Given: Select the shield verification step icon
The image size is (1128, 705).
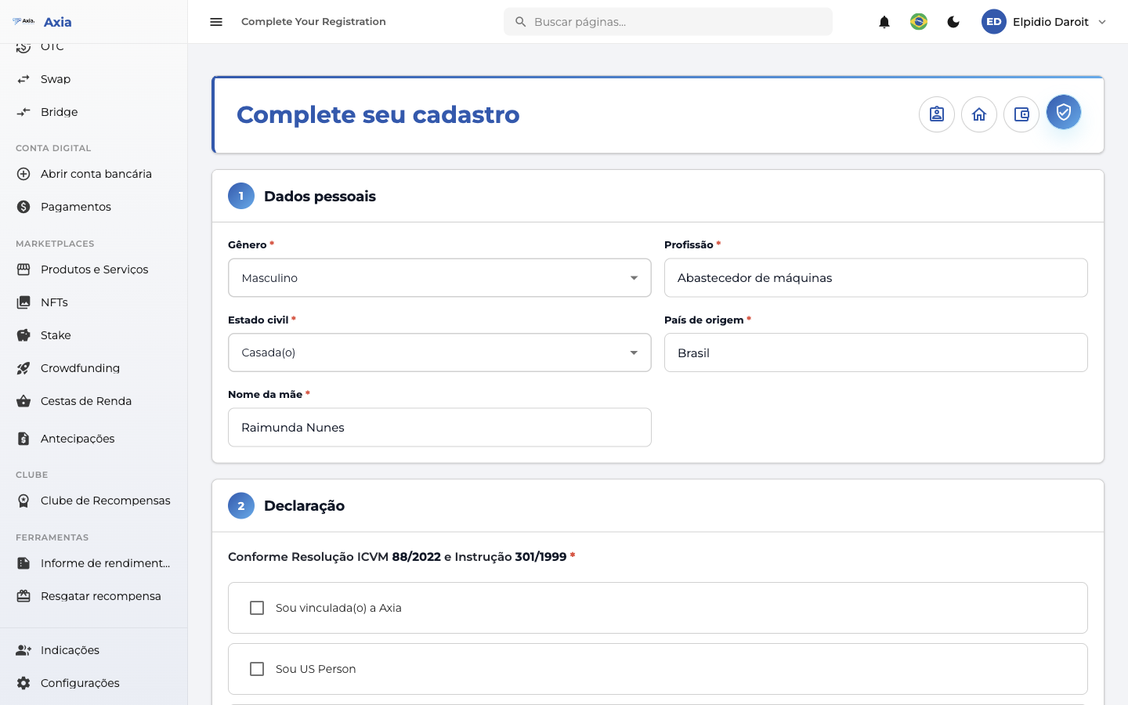Looking at the screenshot, I should (x=1064, y=113).
